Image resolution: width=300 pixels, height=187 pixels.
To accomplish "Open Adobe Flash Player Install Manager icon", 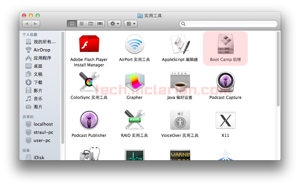I will (x=89, y=44).
